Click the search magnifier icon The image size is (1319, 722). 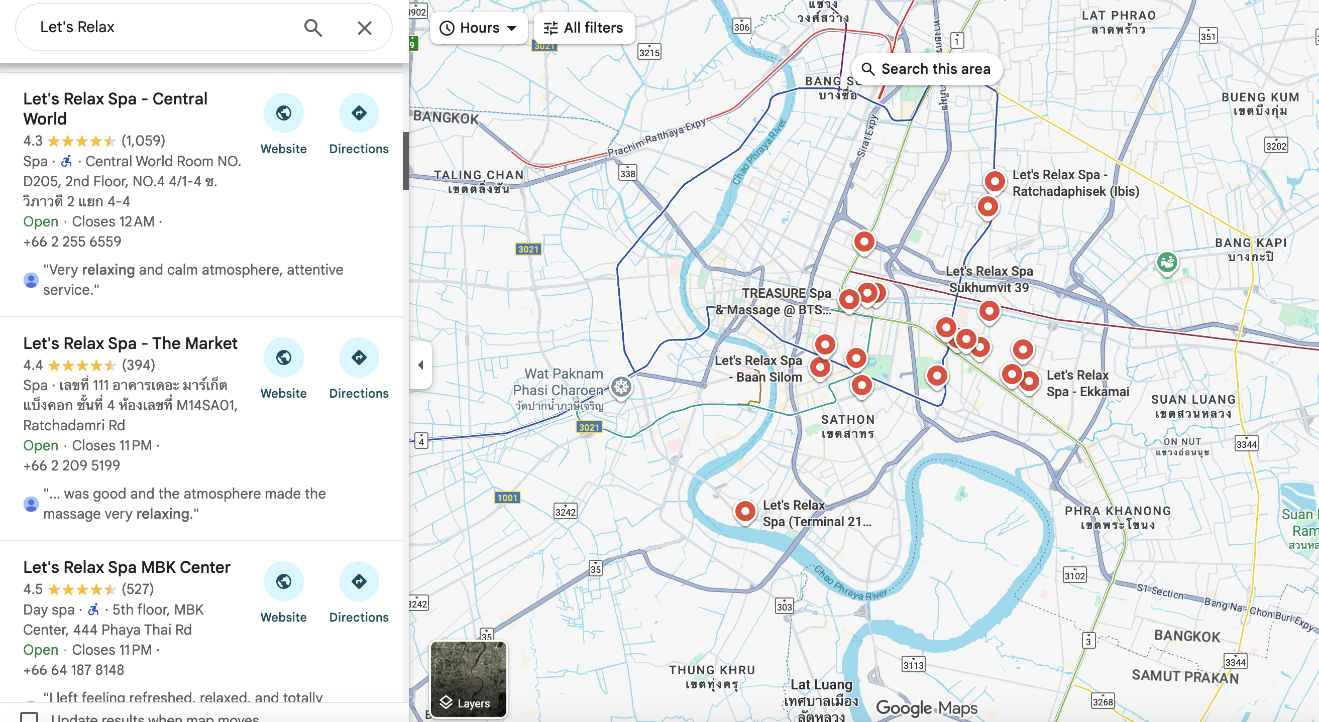[x=313, y=28]
